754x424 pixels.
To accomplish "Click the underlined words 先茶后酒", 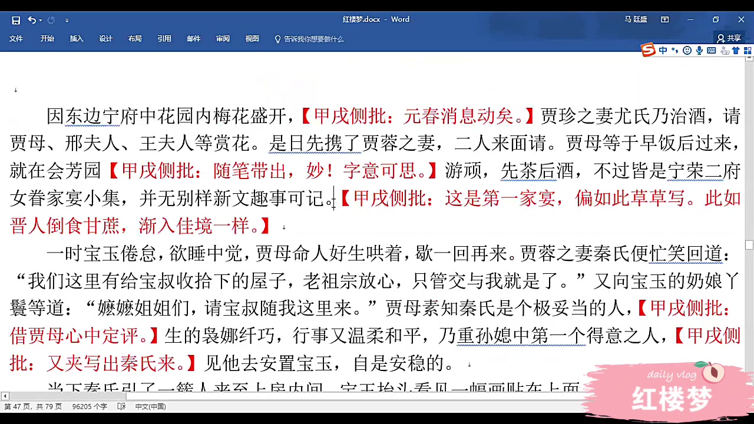I will coord(537,171).
